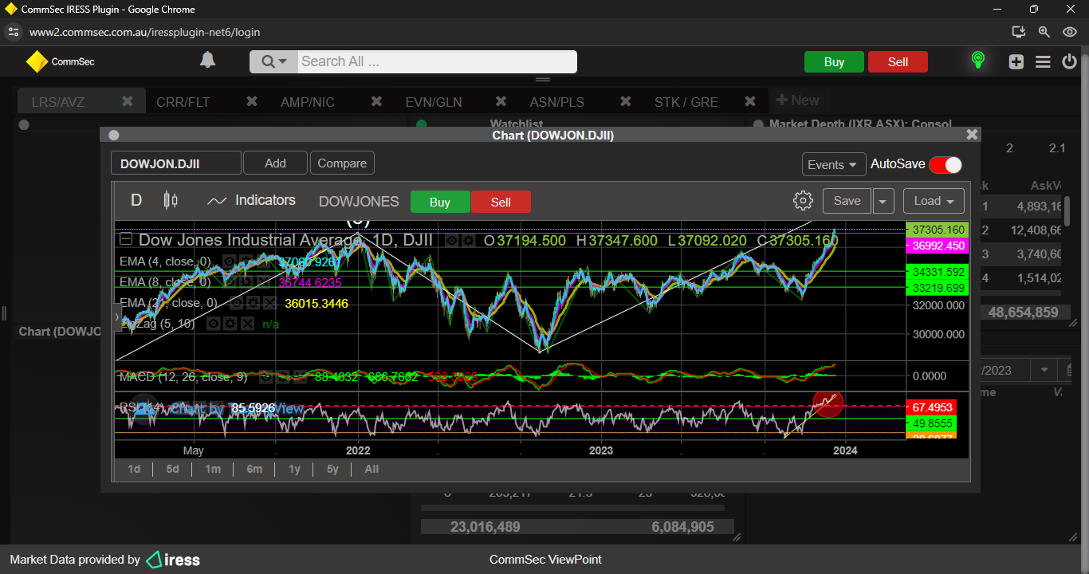Open chart settings gear icon
This screenshot has height=574, width=1089.
coord(803,200)
